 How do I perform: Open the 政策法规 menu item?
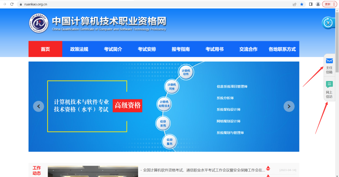click(x=79, y=49)
